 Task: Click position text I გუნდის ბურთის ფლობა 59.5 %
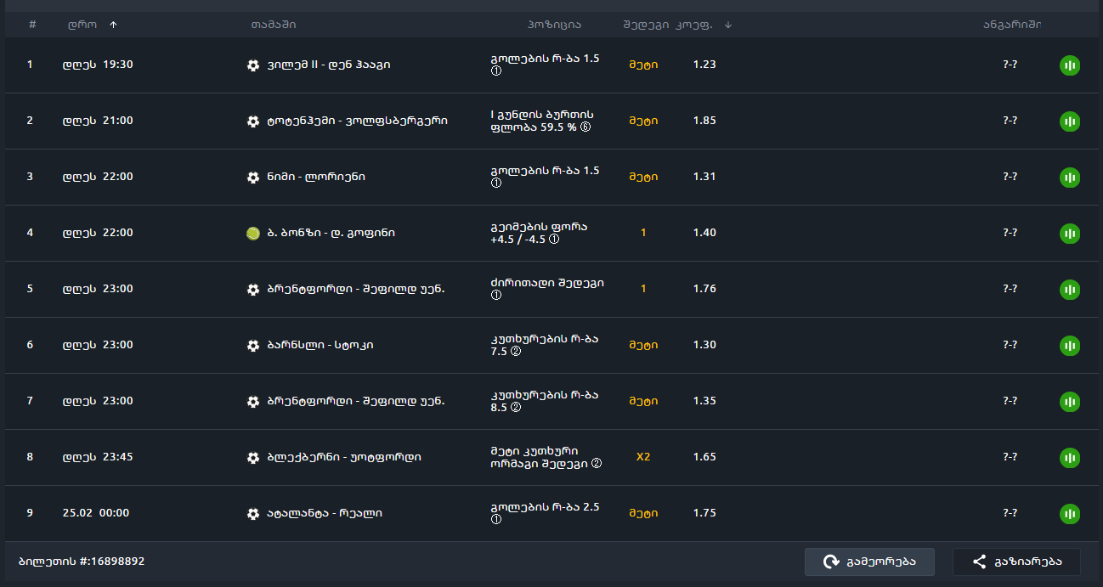pos(542,121)
